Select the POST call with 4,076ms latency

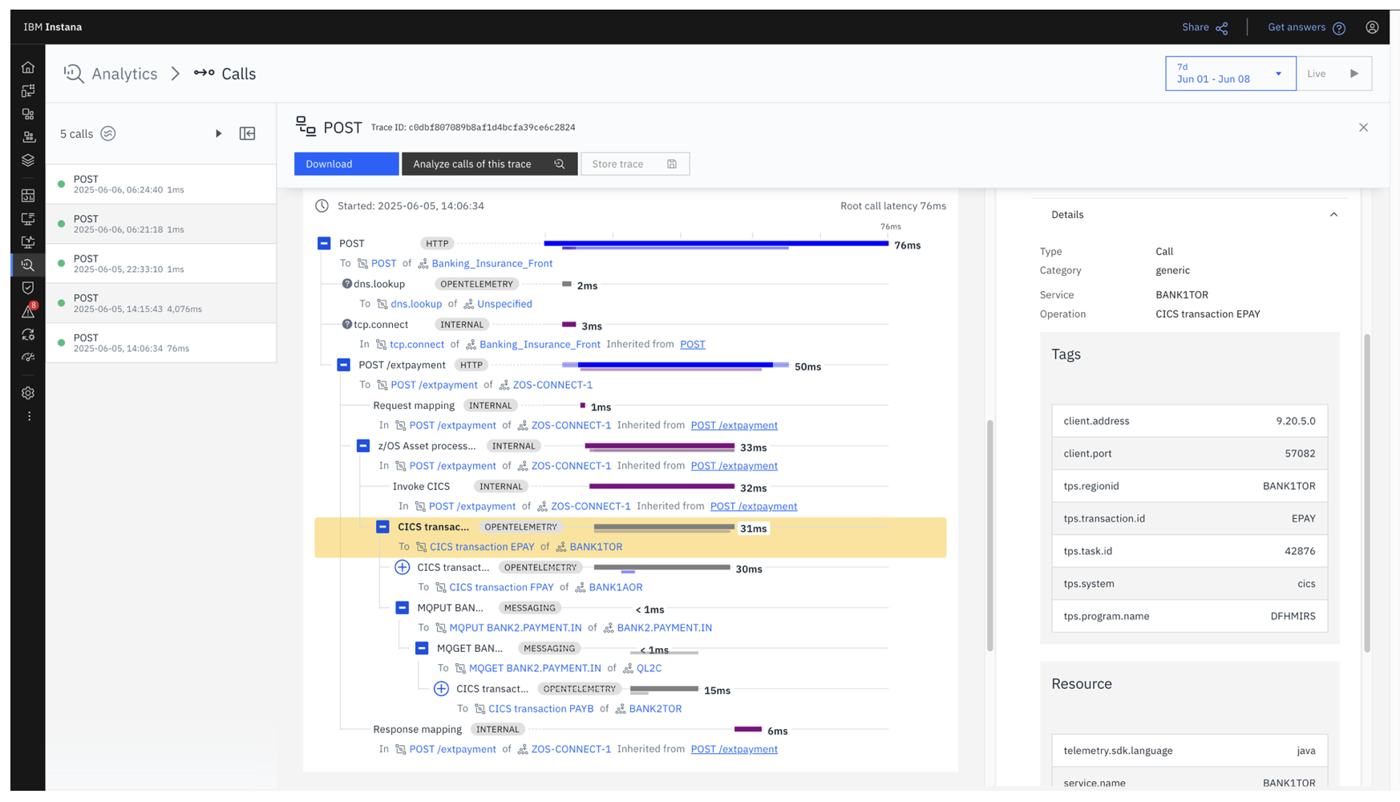161,303
